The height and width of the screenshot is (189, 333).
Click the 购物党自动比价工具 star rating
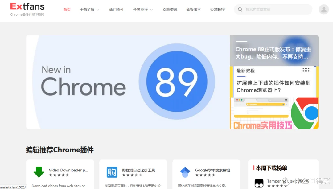[132, 175]
